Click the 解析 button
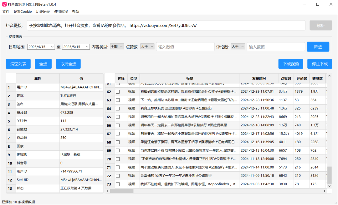The width and height of the screenshot is (338, 205). (321, 26)
